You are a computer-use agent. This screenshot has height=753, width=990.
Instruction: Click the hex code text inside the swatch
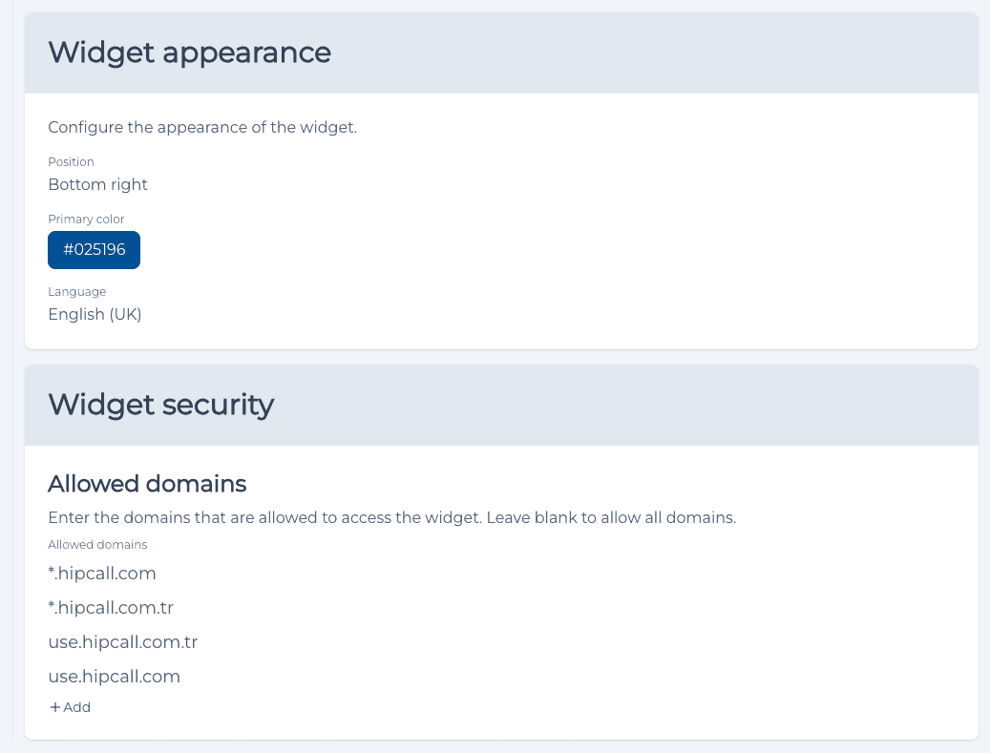click(95, 250)
